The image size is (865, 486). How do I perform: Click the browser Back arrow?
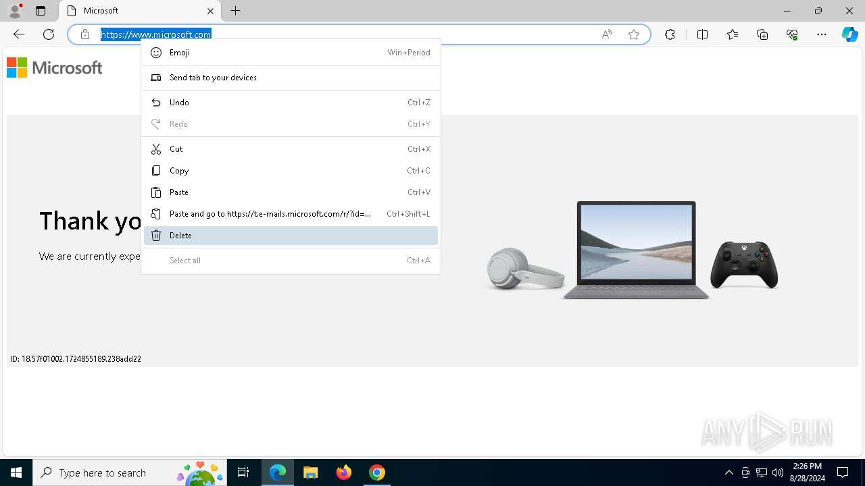click(x=19, y=34)
